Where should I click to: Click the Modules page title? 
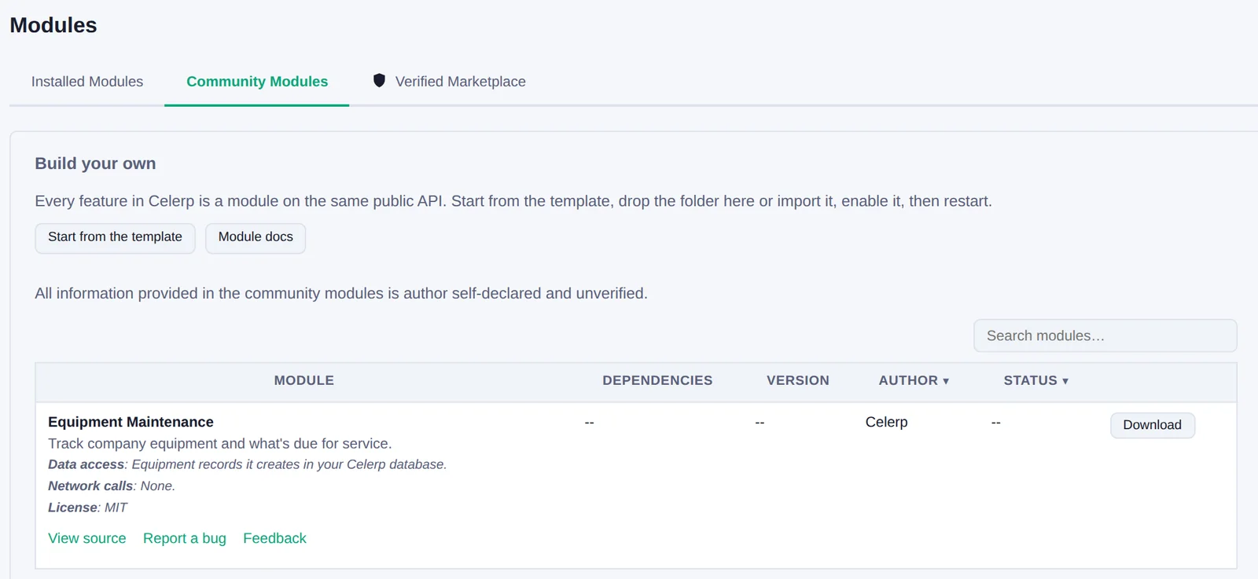point(53,25)
